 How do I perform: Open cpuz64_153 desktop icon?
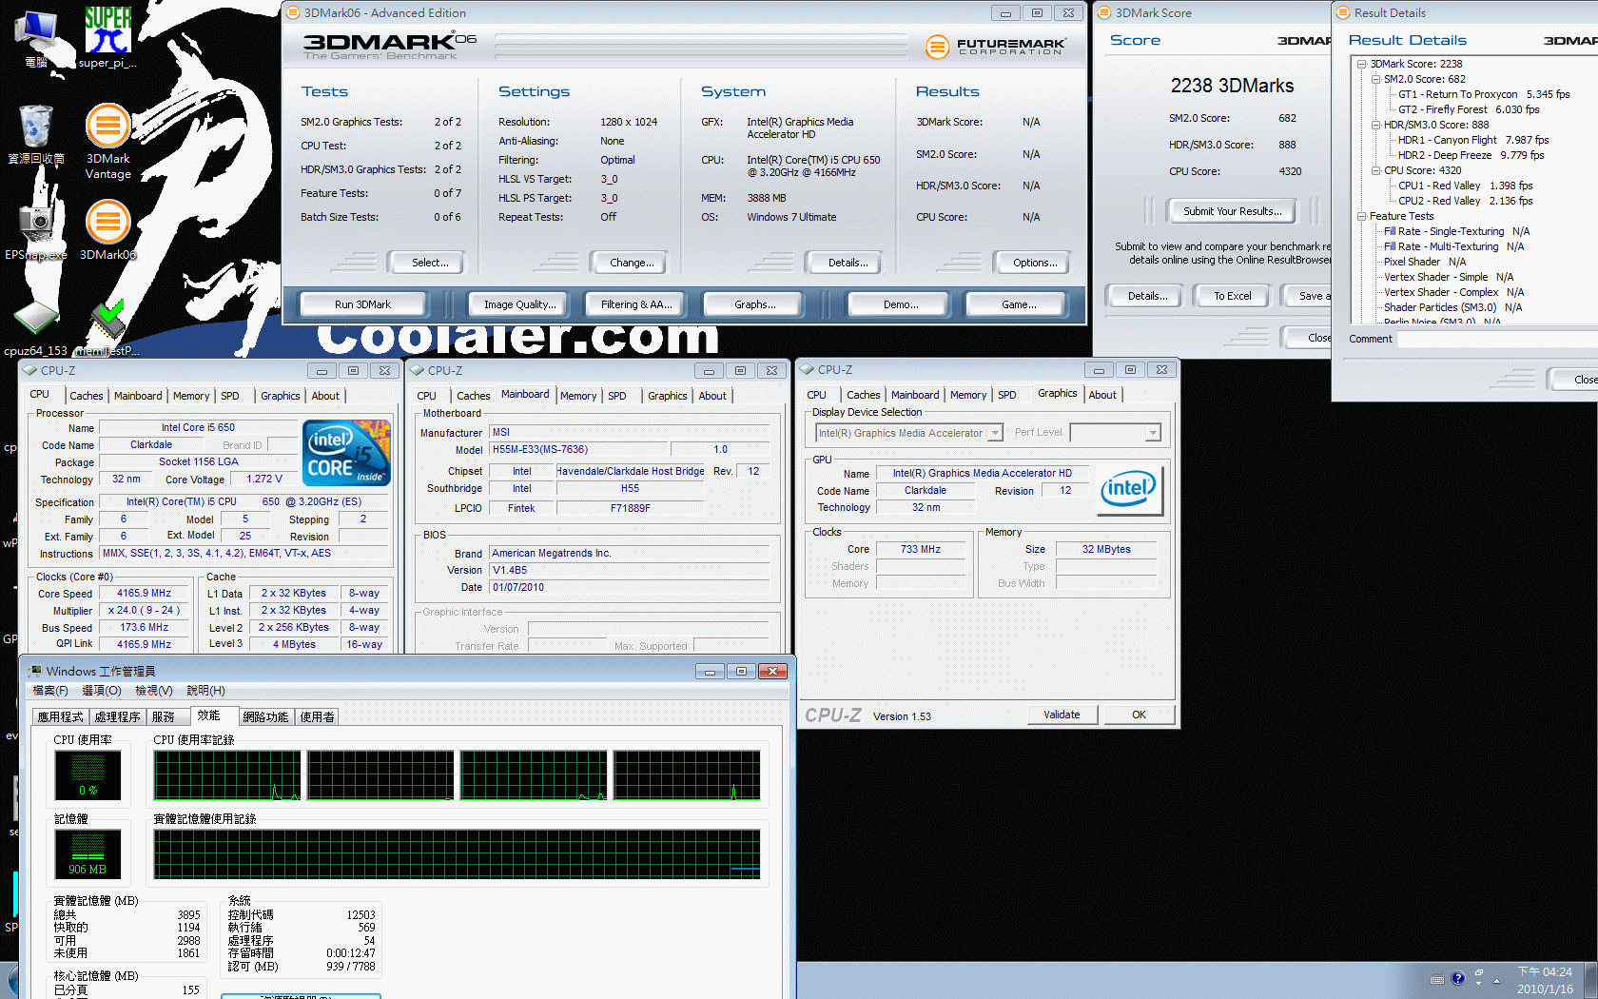point(36,326)
